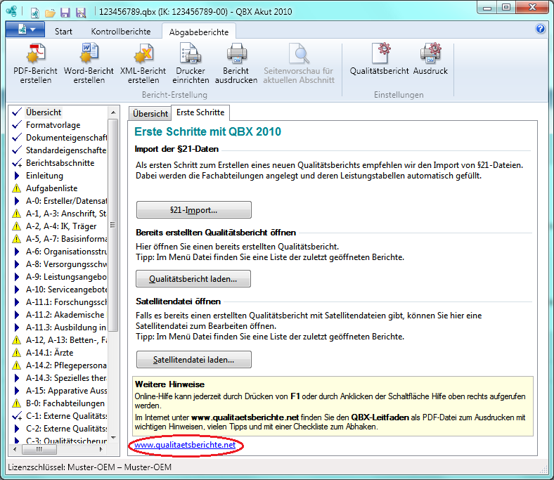Open Einleitung in the navigation list
This screenshot has width=554, height=480.
click(44, 176)
